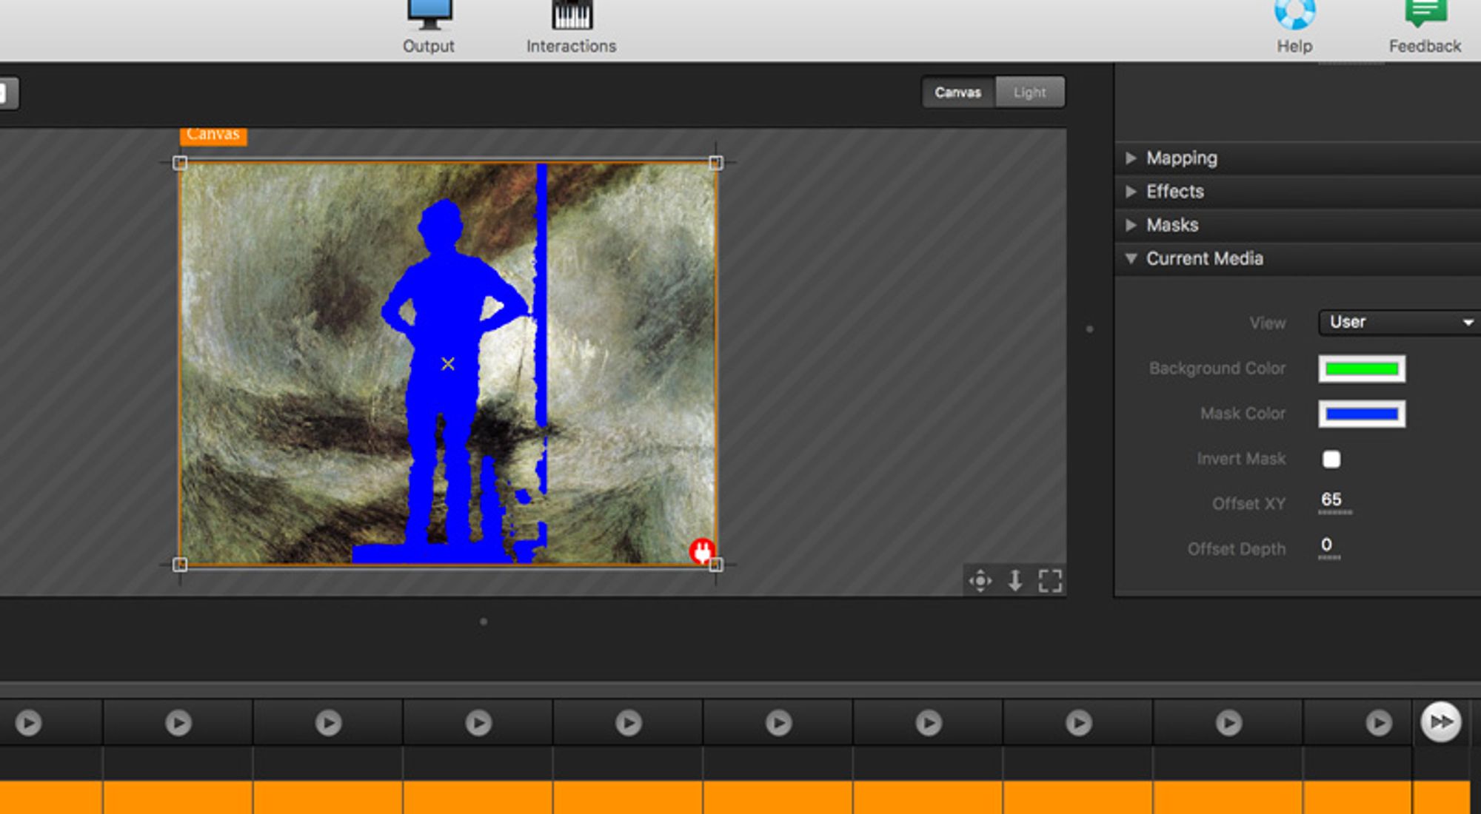This screenshot has width=1481, height=814.
Task: Open the Output monitor panel
Action: 429,26
